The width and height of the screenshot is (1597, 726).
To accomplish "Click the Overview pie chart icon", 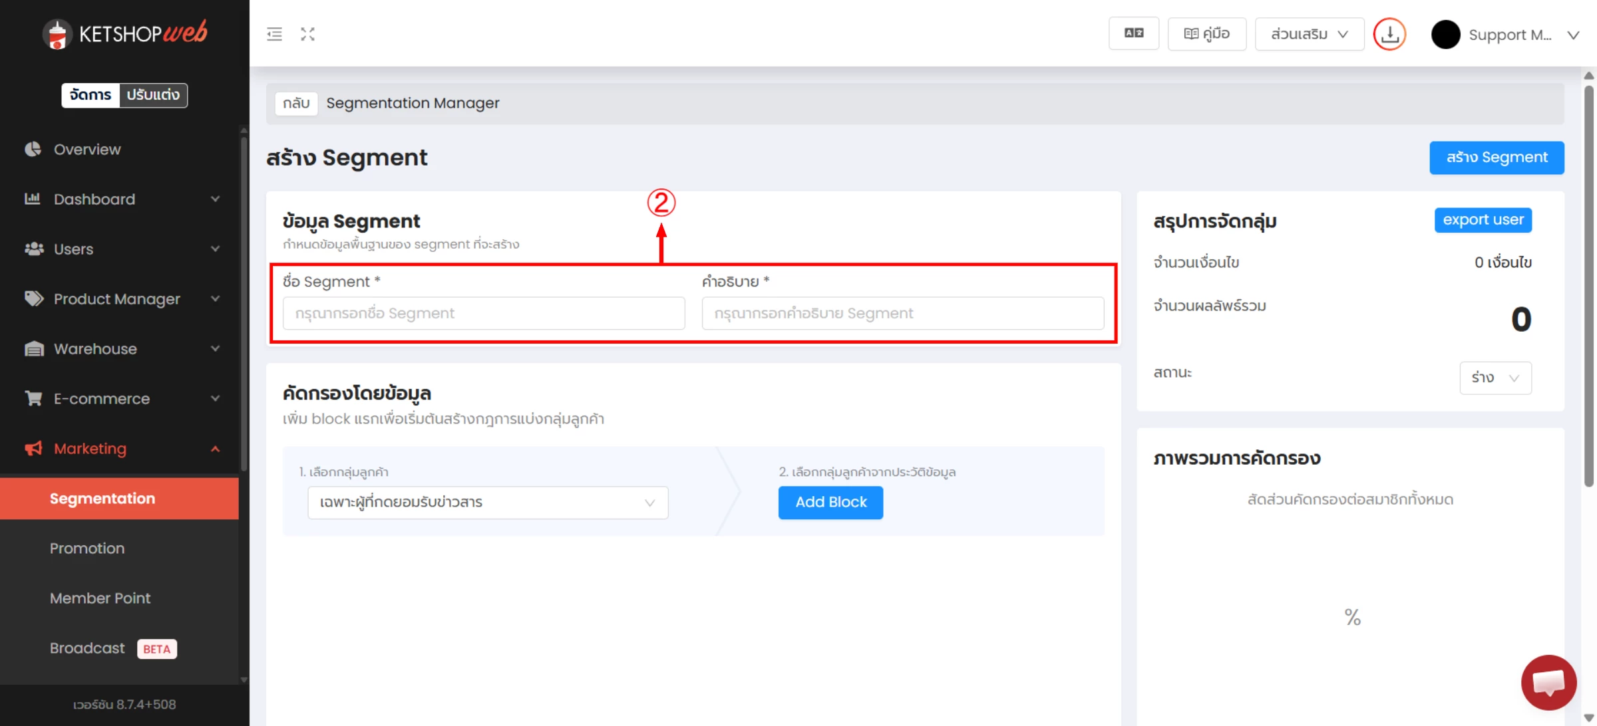I will (x=33, y=149).
